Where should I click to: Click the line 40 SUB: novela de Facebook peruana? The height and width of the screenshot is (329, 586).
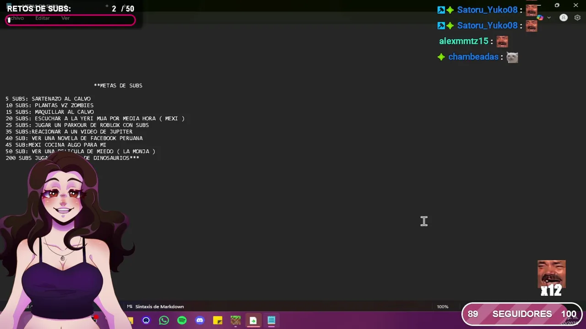[x=74, y=138]
